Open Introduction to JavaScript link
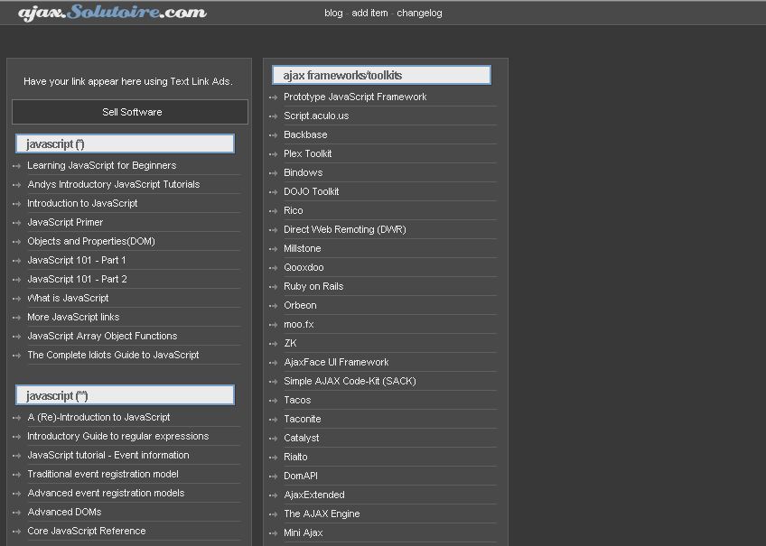Image resolution: width=766 pixels, height=546 pixels. pos(82,203)
